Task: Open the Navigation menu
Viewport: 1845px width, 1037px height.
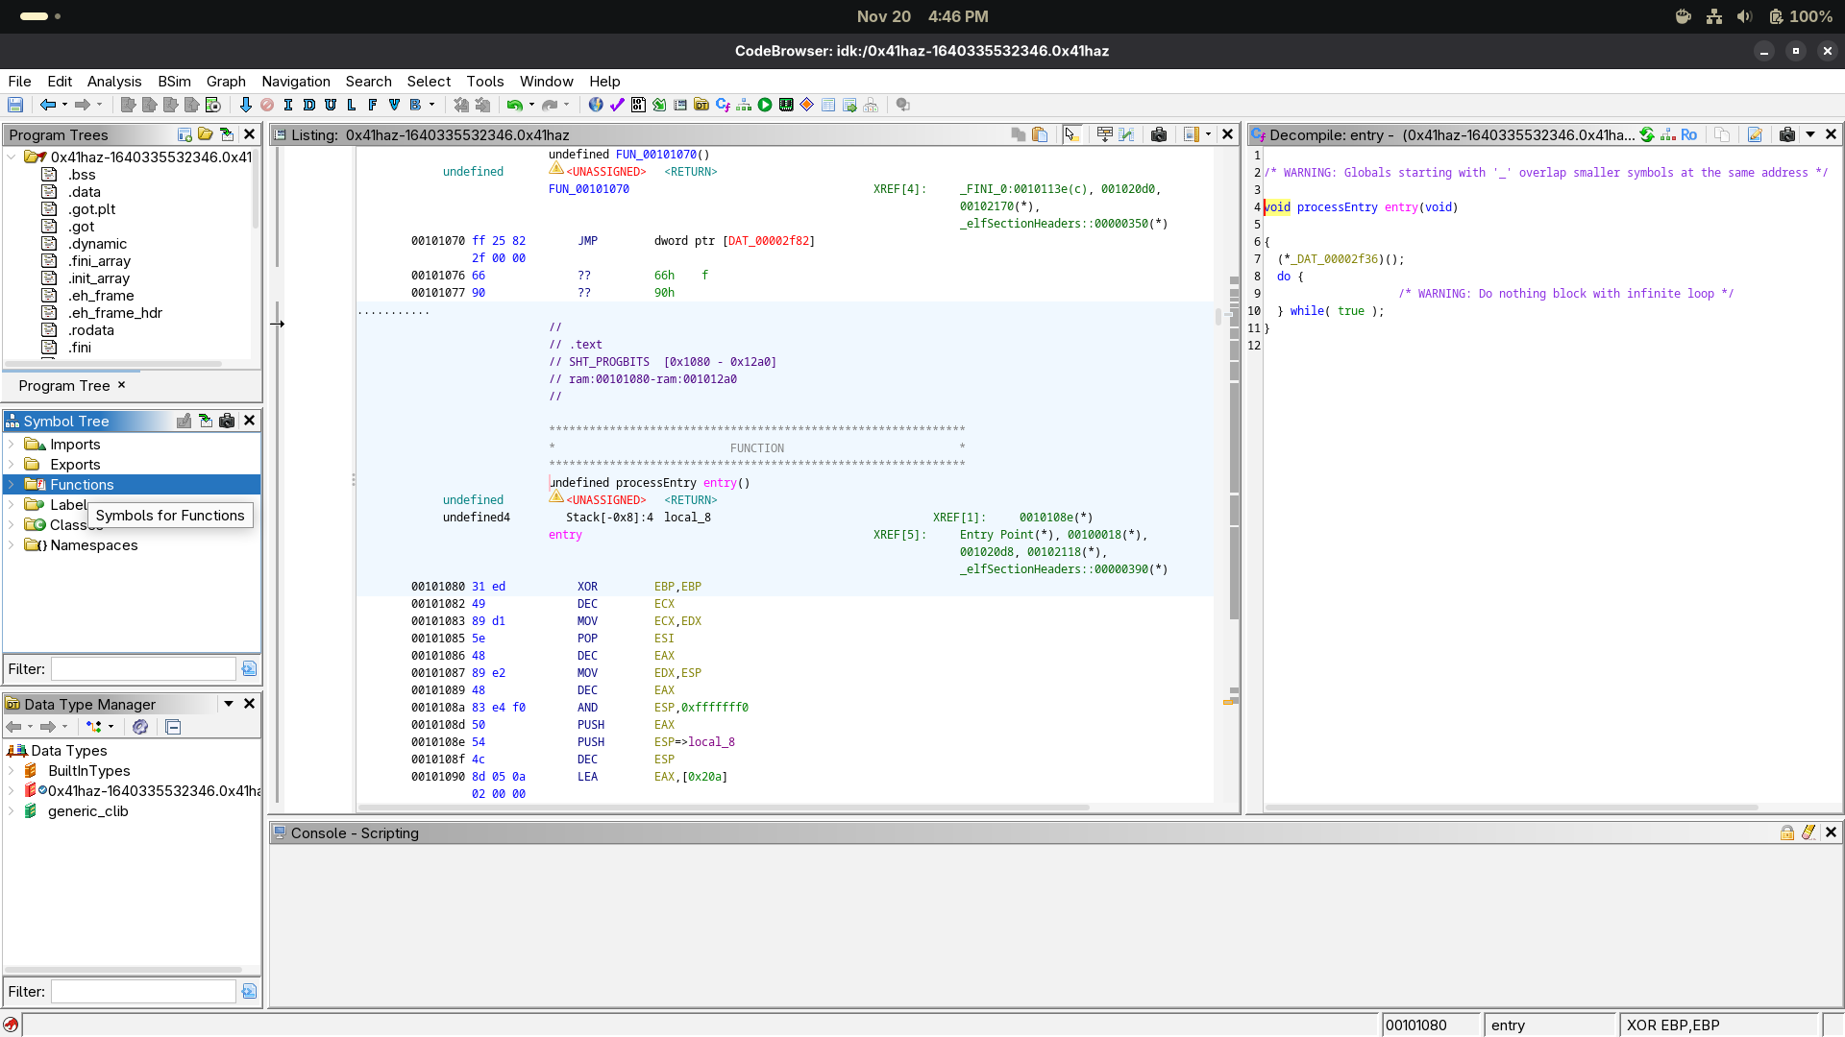Action: point(295,82)
